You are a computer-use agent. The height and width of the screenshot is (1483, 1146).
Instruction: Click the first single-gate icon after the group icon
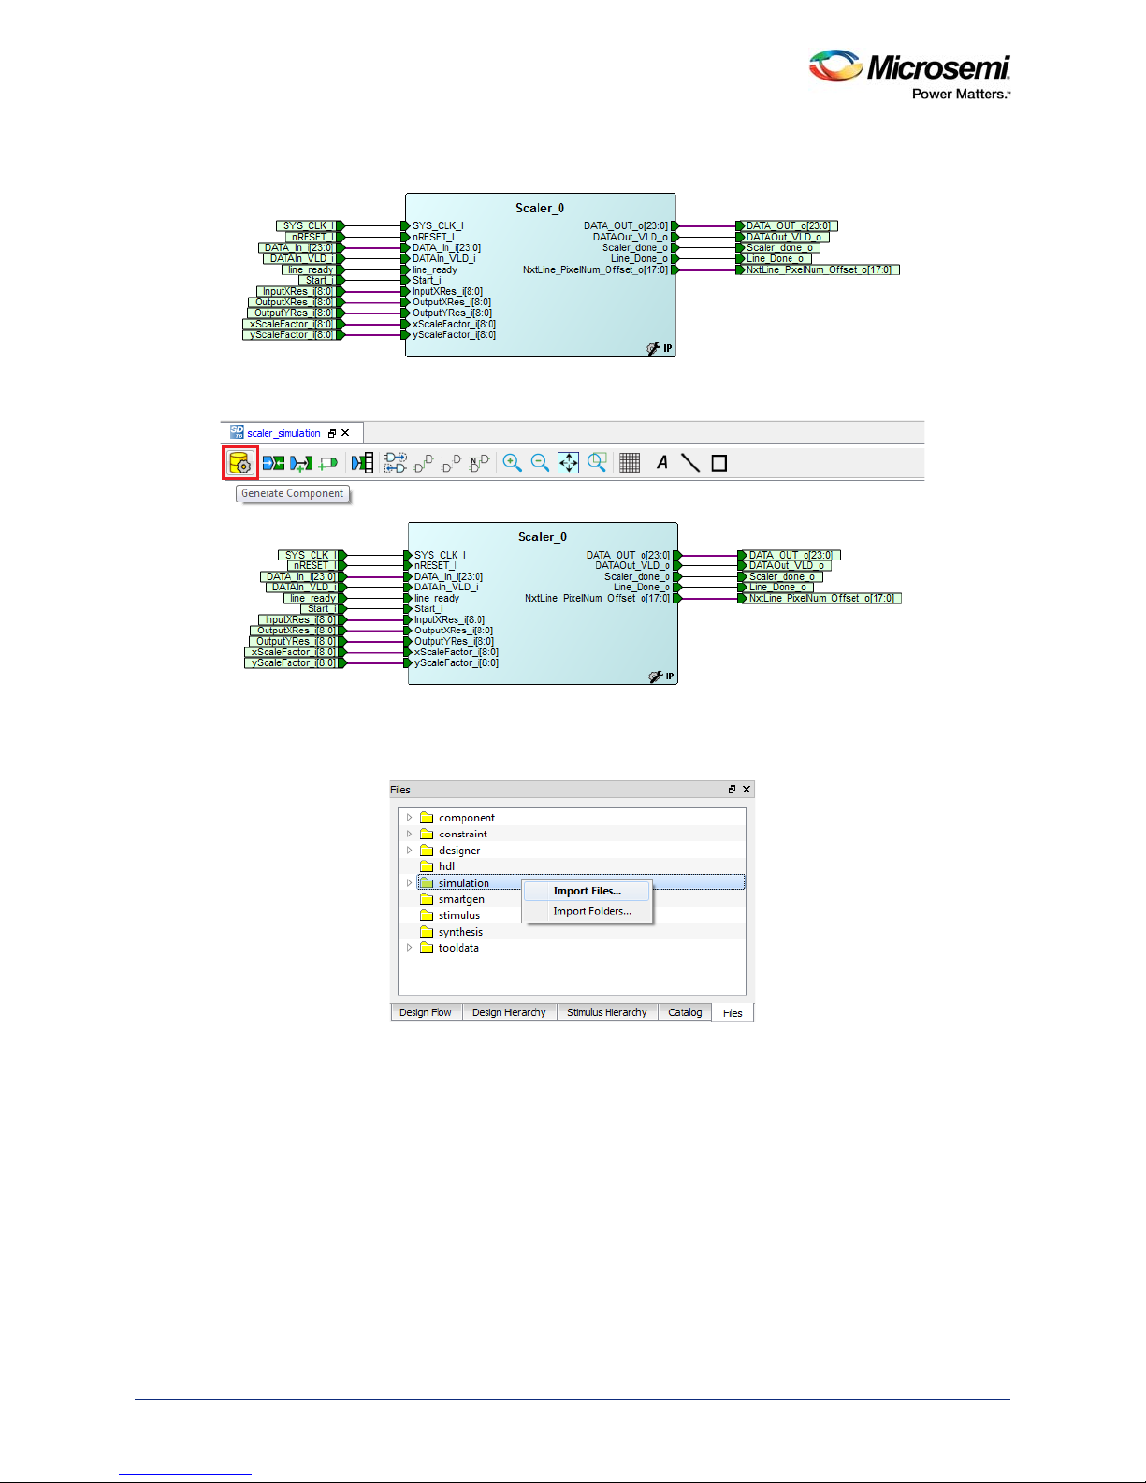[424, 463]
